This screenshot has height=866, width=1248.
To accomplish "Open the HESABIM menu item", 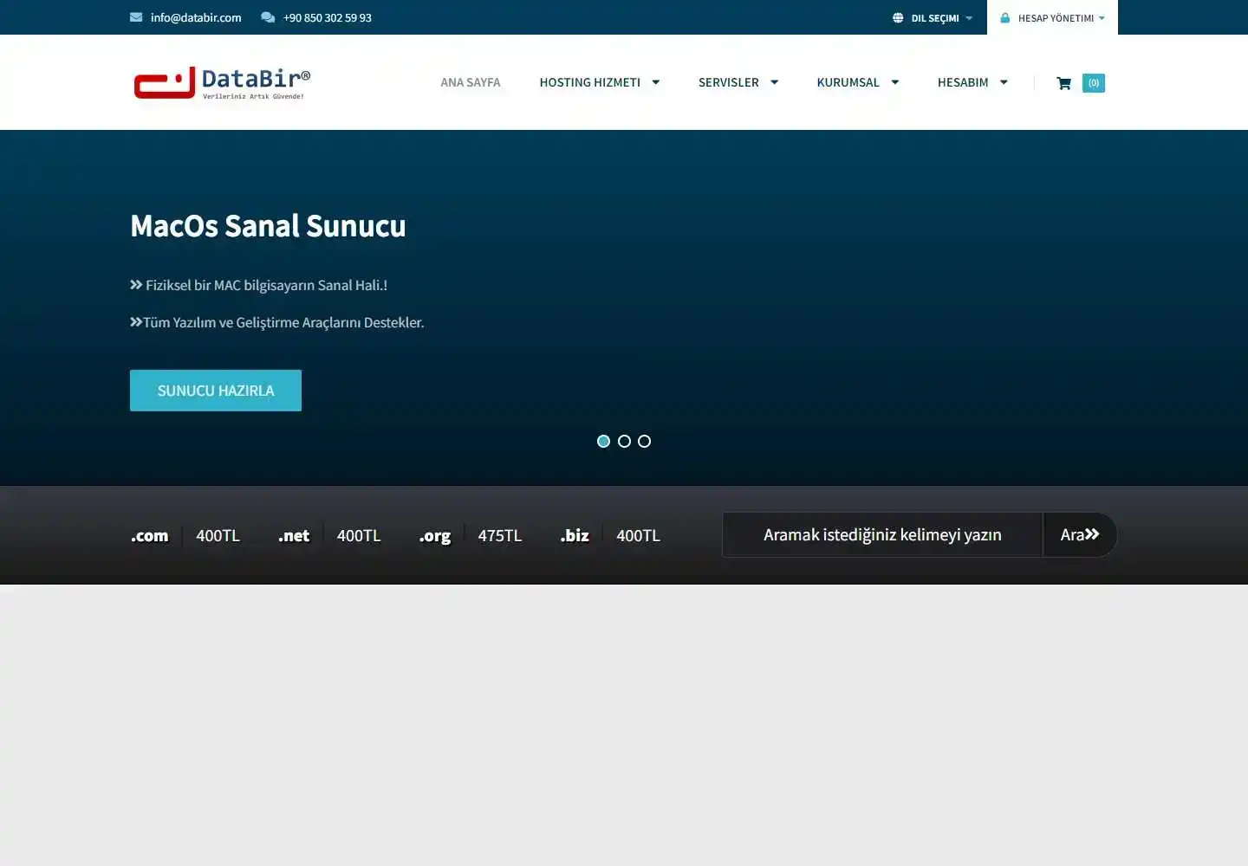I will point(963,82).
